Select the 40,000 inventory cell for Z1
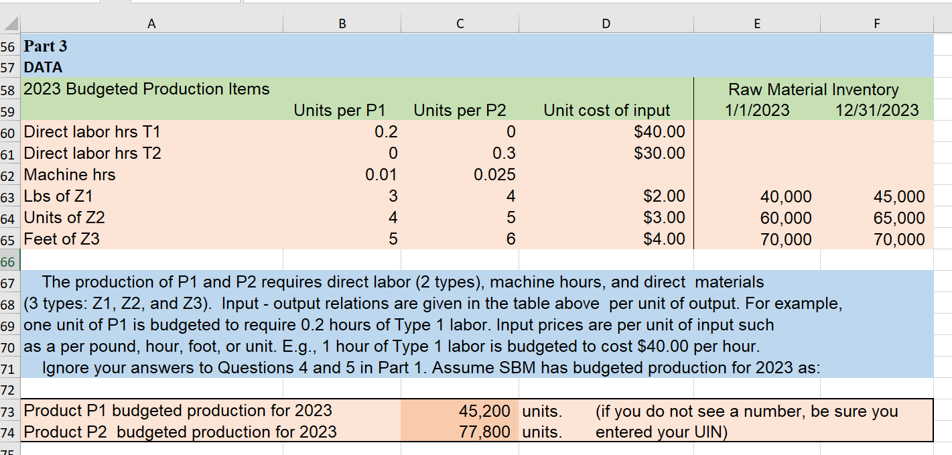 (x=757, y=196)
